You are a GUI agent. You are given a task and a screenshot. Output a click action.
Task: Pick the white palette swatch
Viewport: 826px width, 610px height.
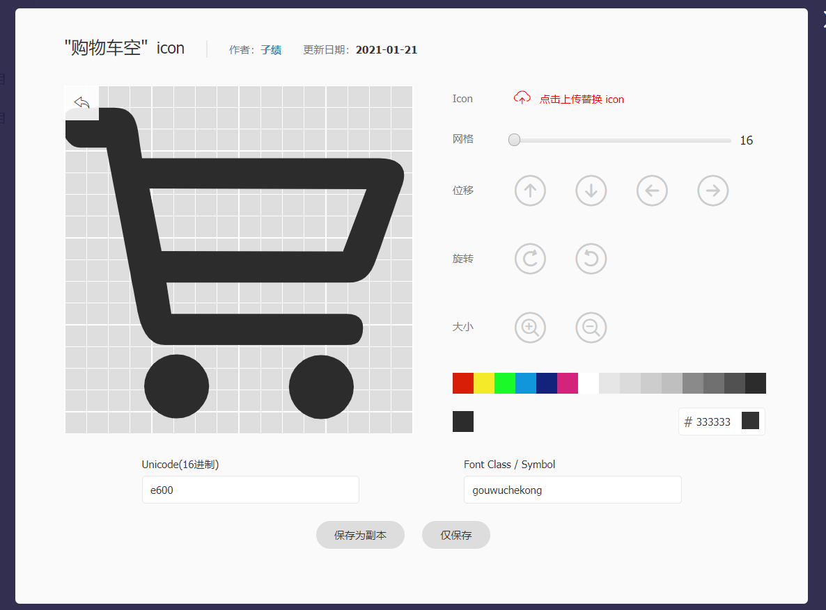pyautogui.click(x=589, y=383)
